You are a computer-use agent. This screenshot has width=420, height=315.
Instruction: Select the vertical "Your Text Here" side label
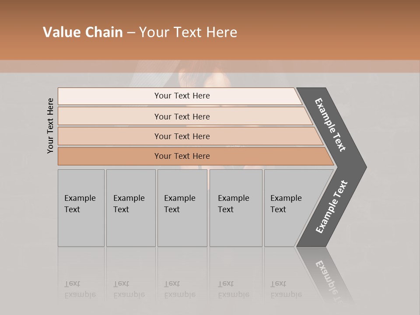(51, 126)
